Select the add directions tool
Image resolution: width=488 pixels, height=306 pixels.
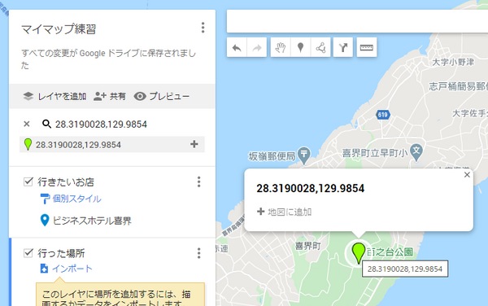[343, 48]
